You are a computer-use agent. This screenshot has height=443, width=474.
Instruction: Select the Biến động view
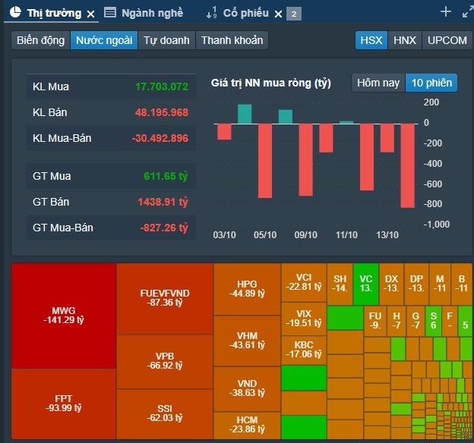coord(41,40)
